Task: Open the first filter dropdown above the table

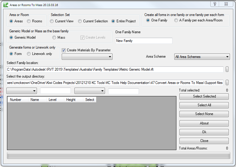Action: (x=21, y=91)
